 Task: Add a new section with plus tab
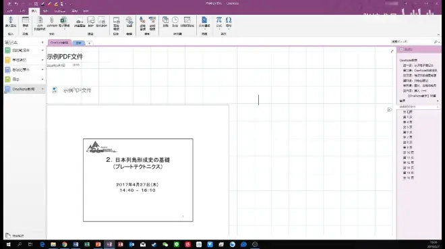(x=89, y=43)
